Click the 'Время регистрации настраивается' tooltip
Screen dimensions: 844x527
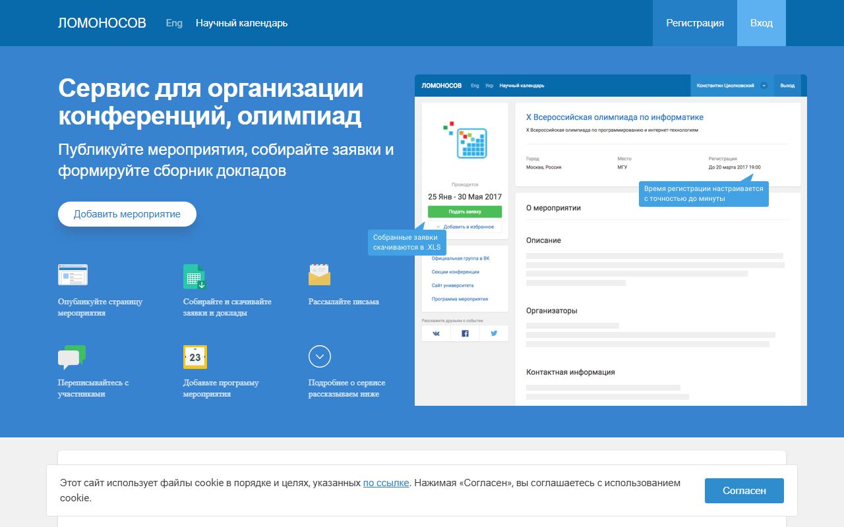tap(704, 194)
